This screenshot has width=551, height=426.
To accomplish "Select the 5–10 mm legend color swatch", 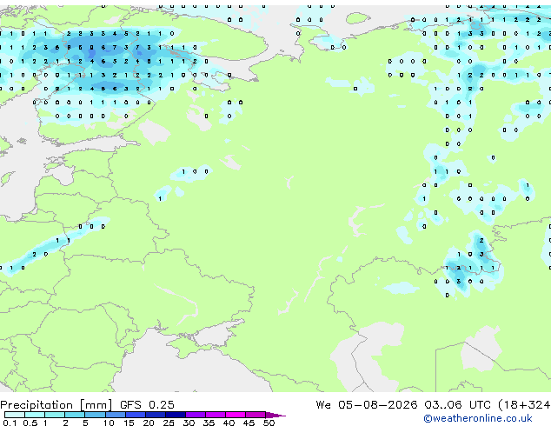I will [x=95, y=415].
